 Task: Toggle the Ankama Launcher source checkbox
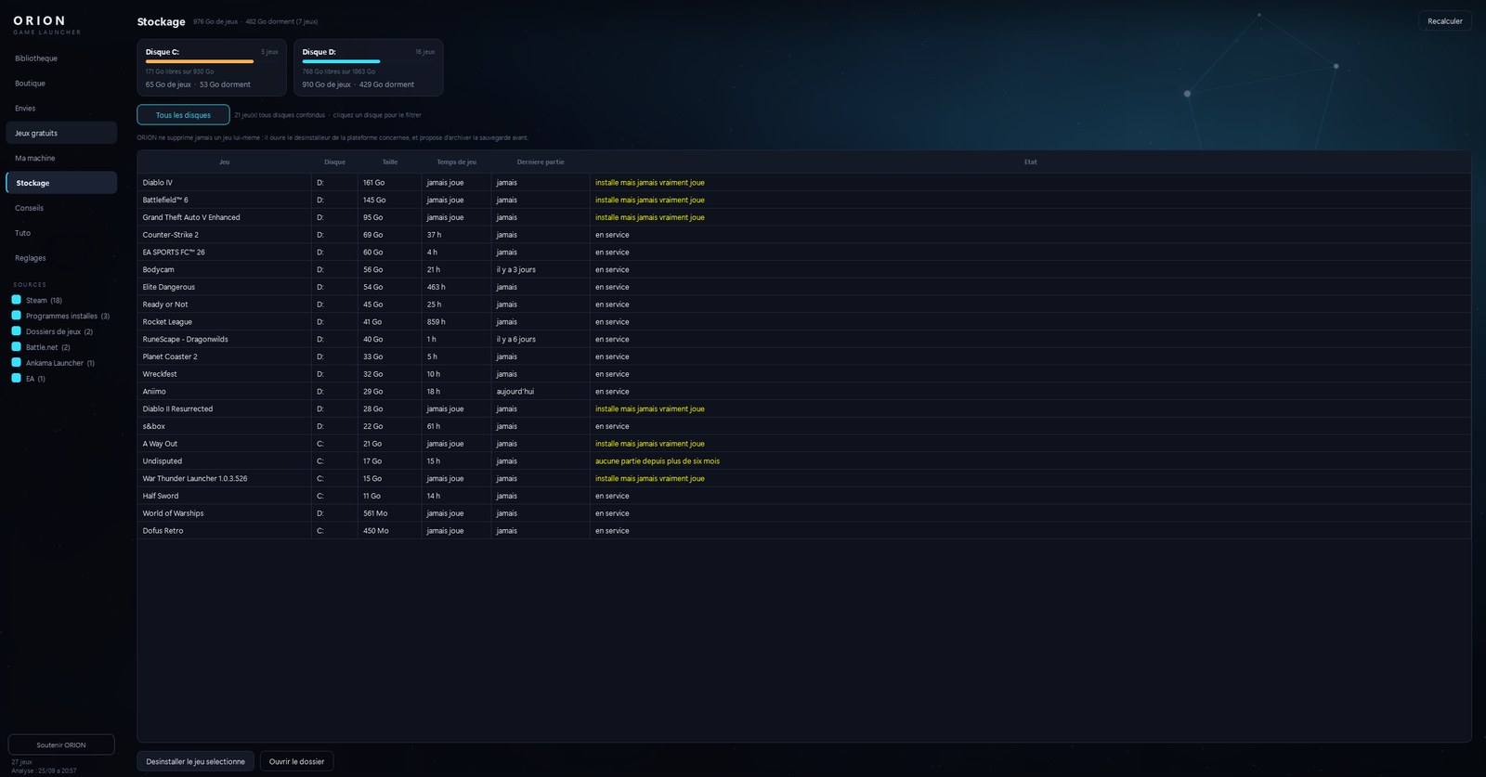(x=16, y=363)
